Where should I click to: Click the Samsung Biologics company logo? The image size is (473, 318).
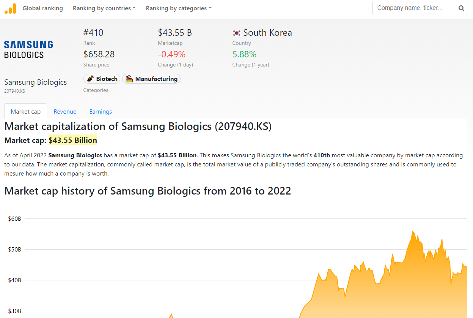[28, 49]
